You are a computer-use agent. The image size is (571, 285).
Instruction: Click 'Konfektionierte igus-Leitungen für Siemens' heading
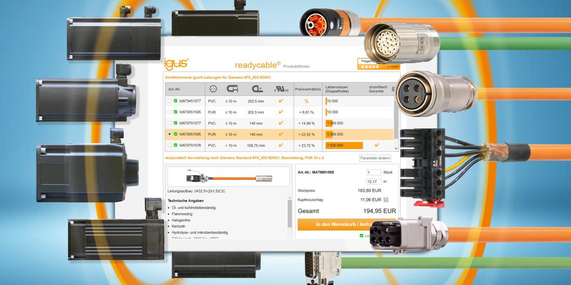pos(218,77)
